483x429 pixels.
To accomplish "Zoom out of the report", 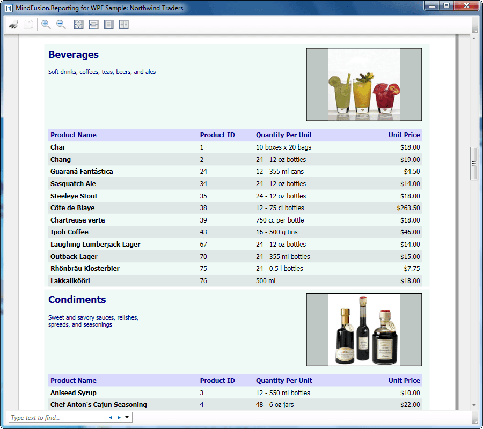I will point(61,25).
